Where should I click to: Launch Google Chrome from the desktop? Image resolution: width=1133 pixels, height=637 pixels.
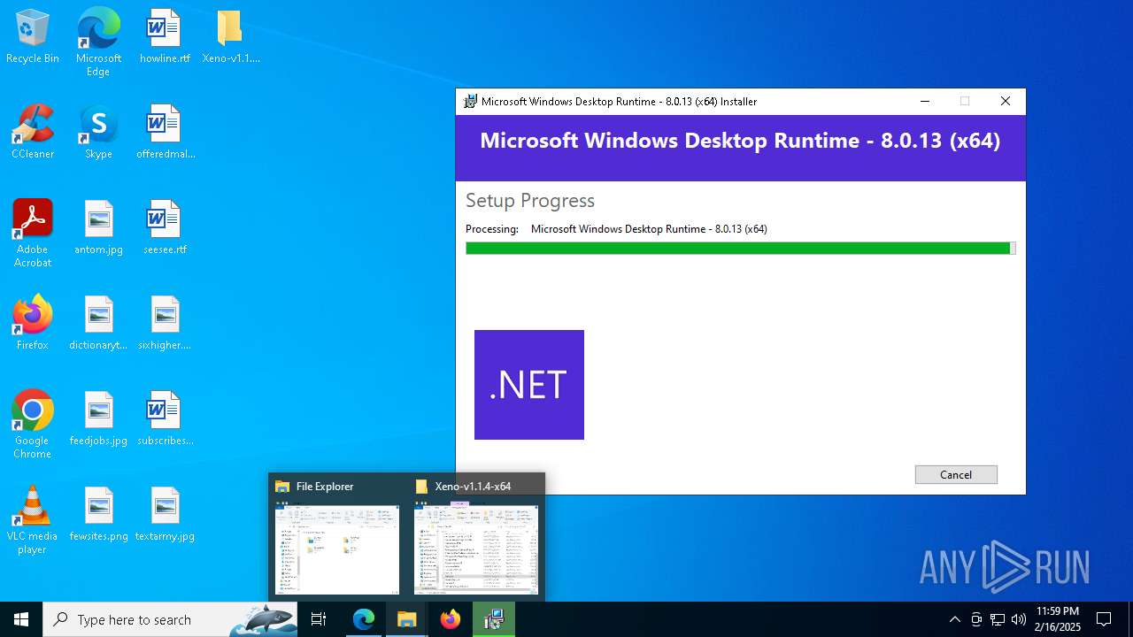coord(33,425)
